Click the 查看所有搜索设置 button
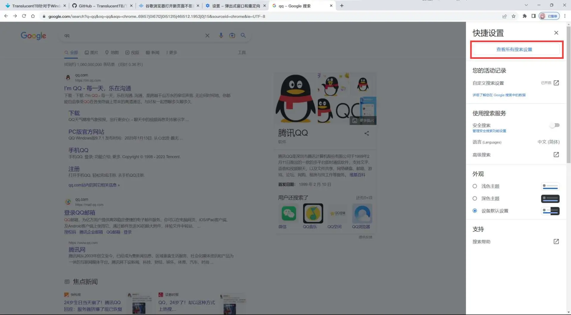The width and height of the screenshot is (571, 315). (x=514, y=50)
